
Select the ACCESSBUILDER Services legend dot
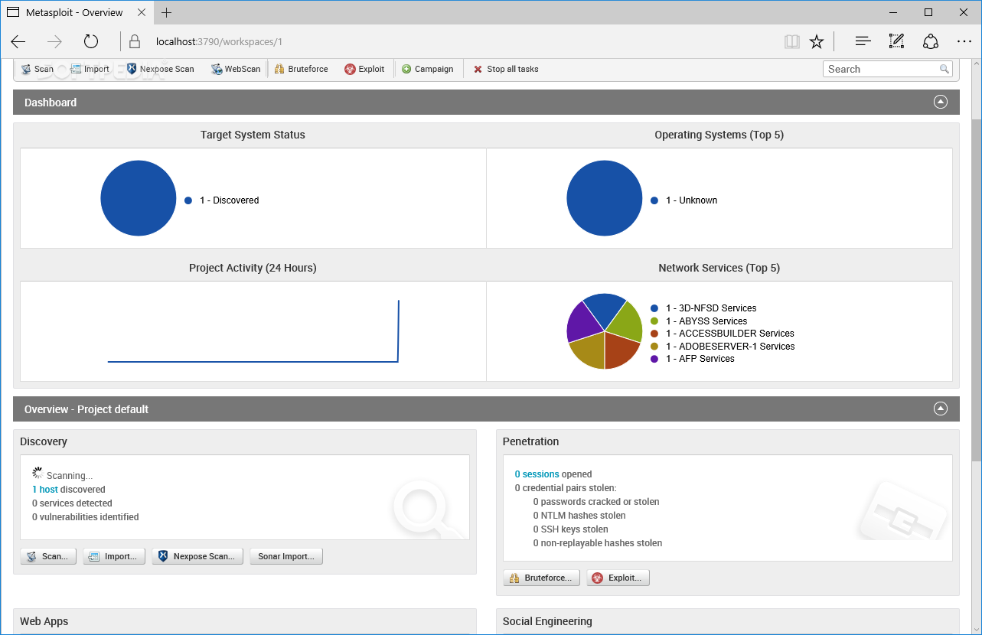pos(654,334)
